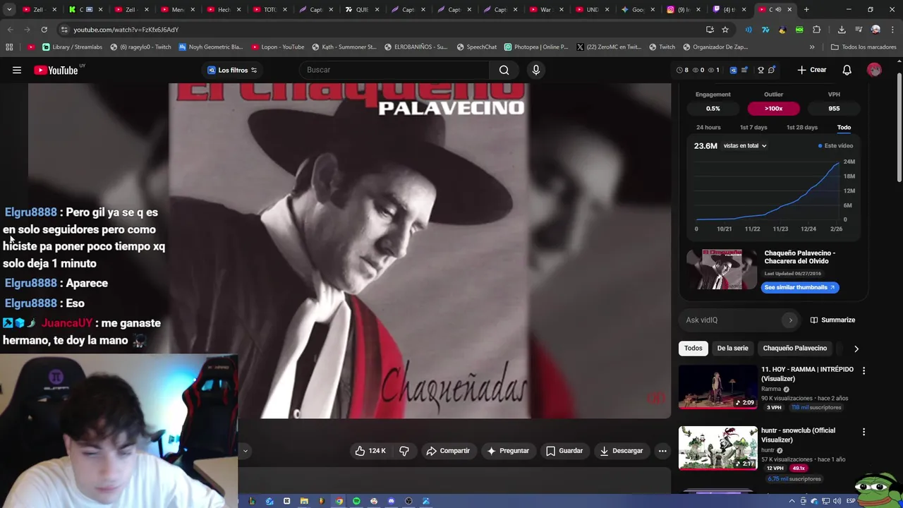Click the Chacarera del Olvido thumbnail preview
903x508 pixels.
click(x=720, y=269)
